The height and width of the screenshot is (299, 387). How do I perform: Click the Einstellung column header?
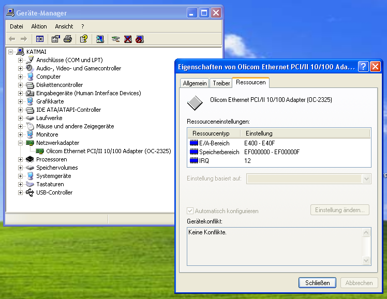(x=305, y=133)
